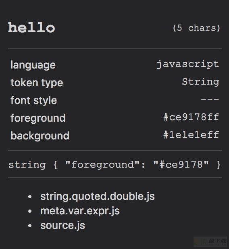This screenshot has height=249, width=229.
Task: Select the 'String' token type value
Action: [x=200, y=82]
